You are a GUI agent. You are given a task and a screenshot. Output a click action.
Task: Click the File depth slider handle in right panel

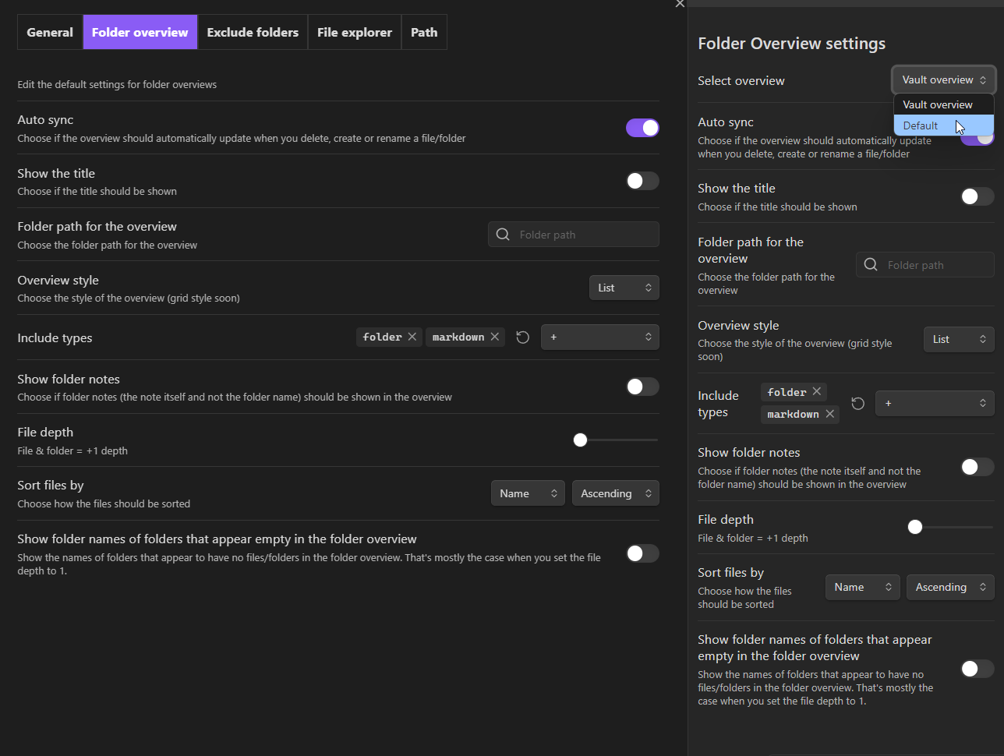(x=915, y=528)
